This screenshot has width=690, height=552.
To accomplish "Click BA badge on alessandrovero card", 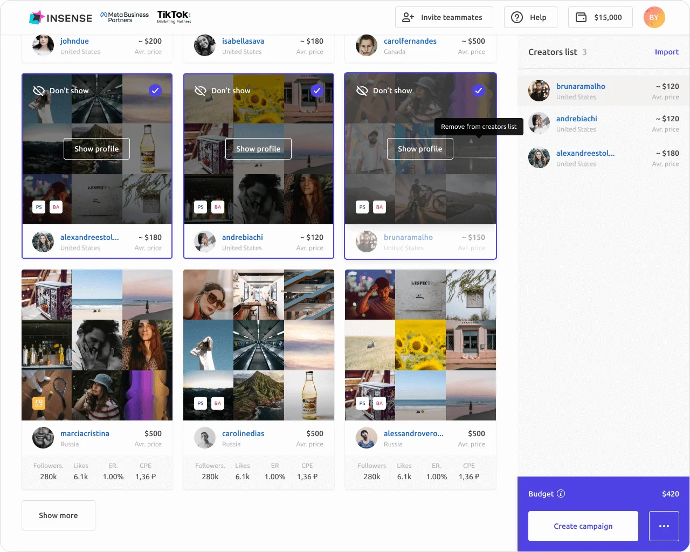I will tap(379, 403).
